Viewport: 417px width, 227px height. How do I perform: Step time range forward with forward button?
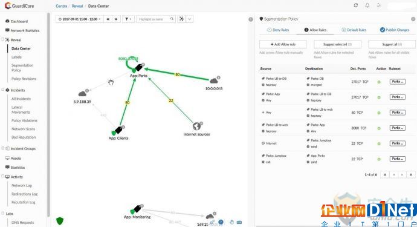point(116,19)
